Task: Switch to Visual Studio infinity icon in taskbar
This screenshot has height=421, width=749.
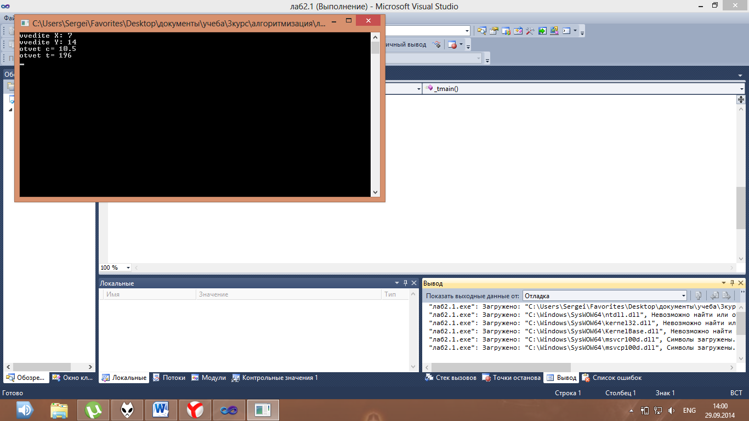Action: (x=229, y=409)
